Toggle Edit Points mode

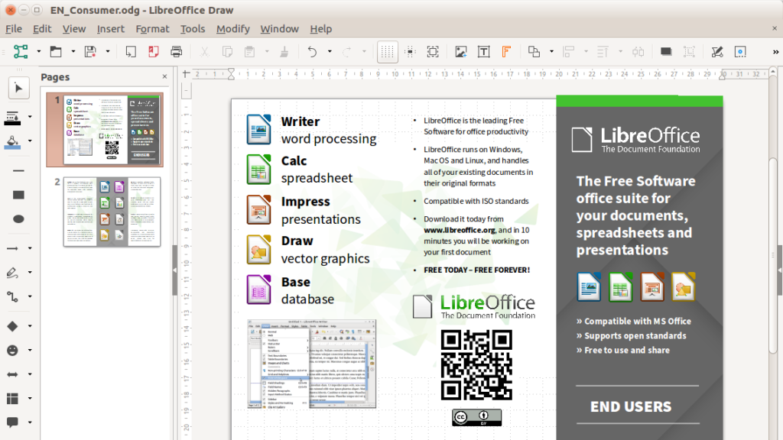click(x=717, y=51)
